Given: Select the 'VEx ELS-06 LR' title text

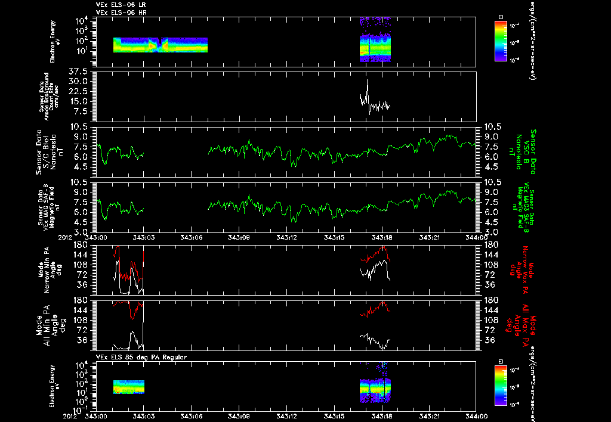Looking at the screenshot, I should (x=121, y=5).
